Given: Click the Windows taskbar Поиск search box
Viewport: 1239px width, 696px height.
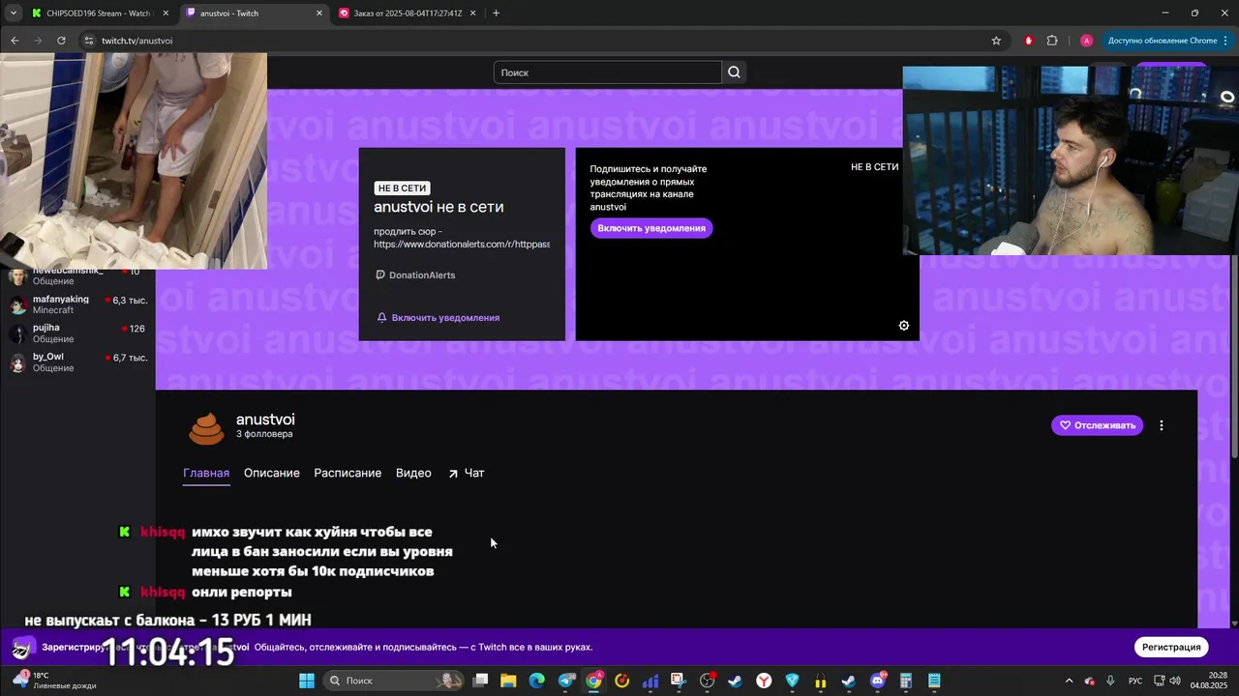Looking at the screenshot, I should [395, 681].
